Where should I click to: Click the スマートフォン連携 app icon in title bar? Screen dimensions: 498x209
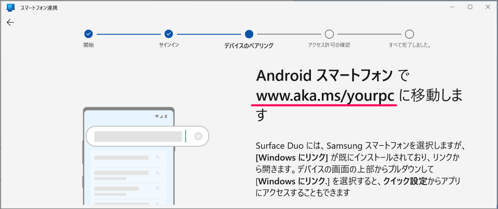(x=10, y=7)
